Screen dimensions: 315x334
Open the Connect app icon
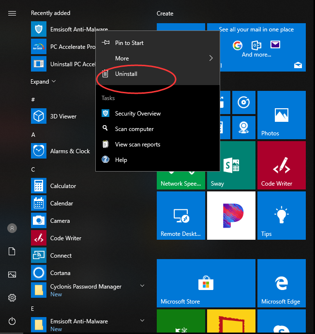point(39,255)
